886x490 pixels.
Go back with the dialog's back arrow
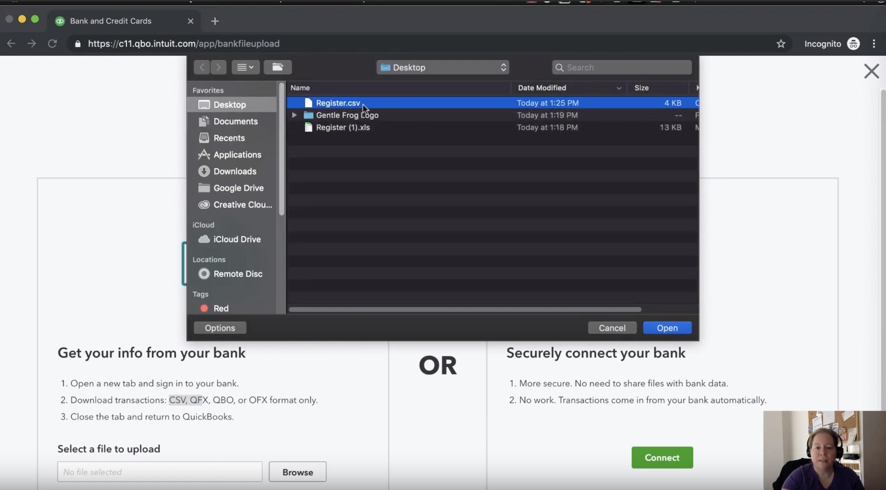pyautogui.click(x=202, y=67)
